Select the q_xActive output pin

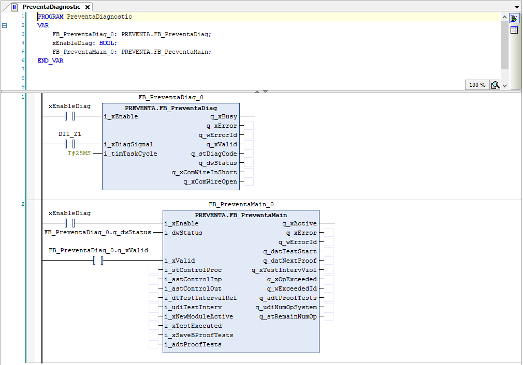tap(299, 223)
